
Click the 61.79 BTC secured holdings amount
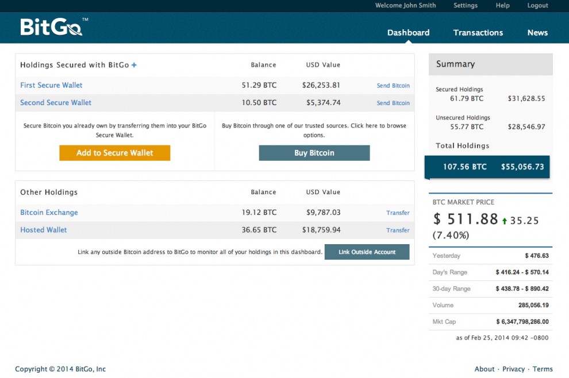(x=467, y=99)
